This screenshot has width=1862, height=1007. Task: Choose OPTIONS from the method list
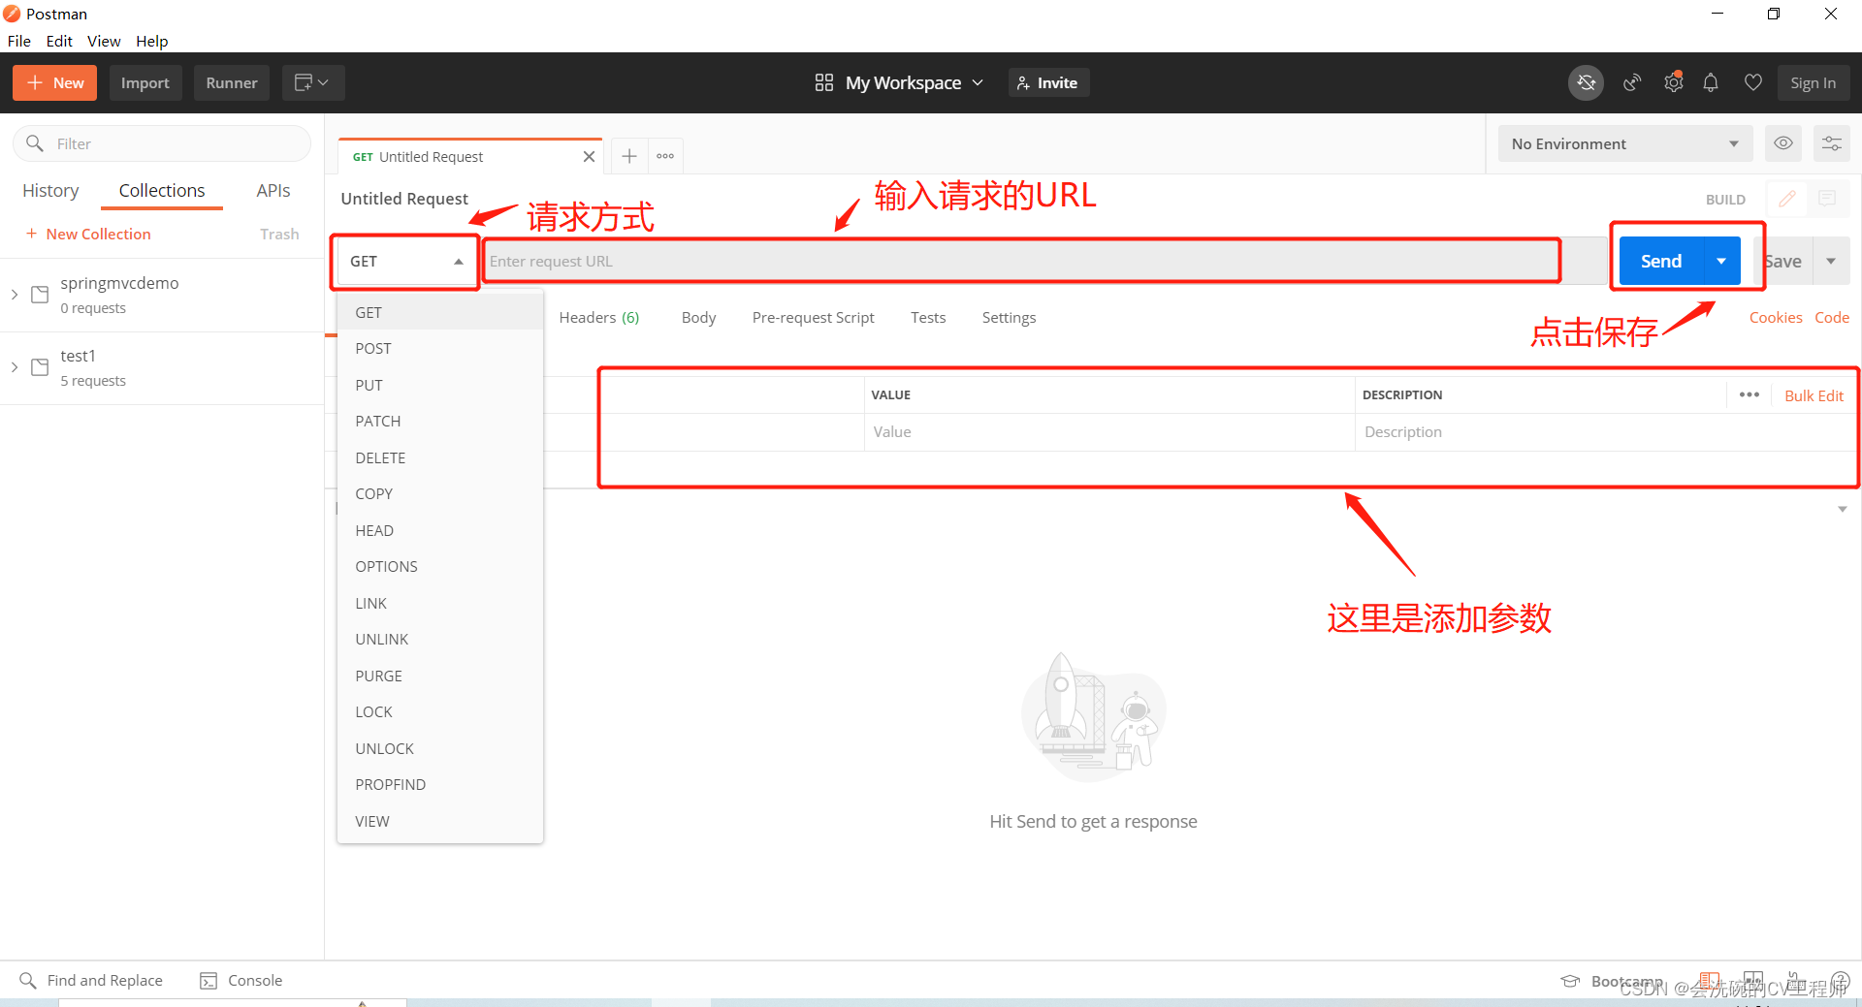pyautogui.click(x=439, y=567)
